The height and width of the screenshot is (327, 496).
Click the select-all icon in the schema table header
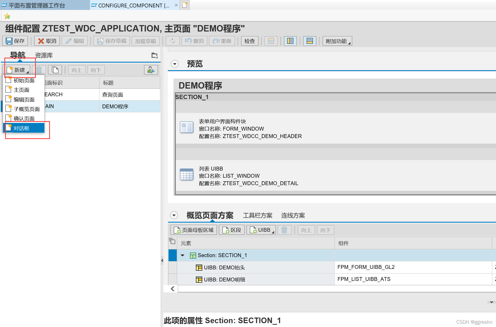click(x=172, y=241)
